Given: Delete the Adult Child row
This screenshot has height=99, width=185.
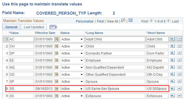Looking at the screenshot, I should coord(179,39).
